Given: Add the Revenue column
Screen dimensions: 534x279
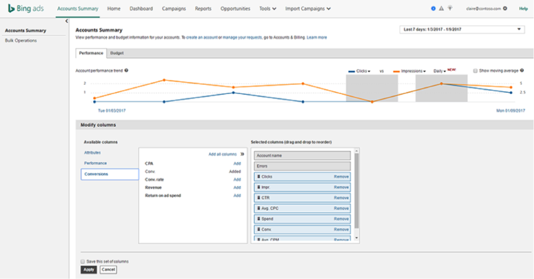Looking at the screenshot, I should [237, 188].
